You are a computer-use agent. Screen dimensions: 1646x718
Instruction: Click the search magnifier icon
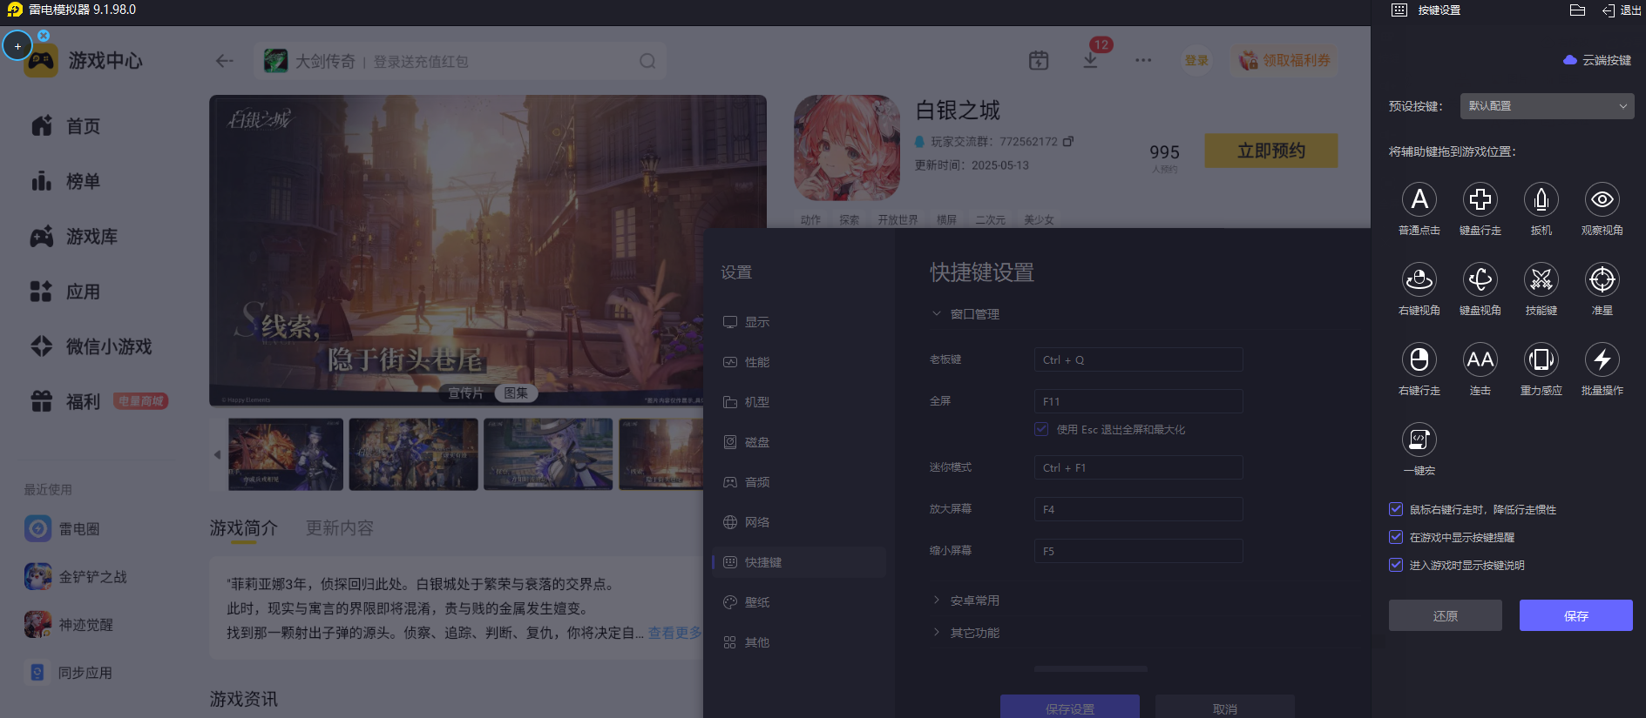coord(647,61)
